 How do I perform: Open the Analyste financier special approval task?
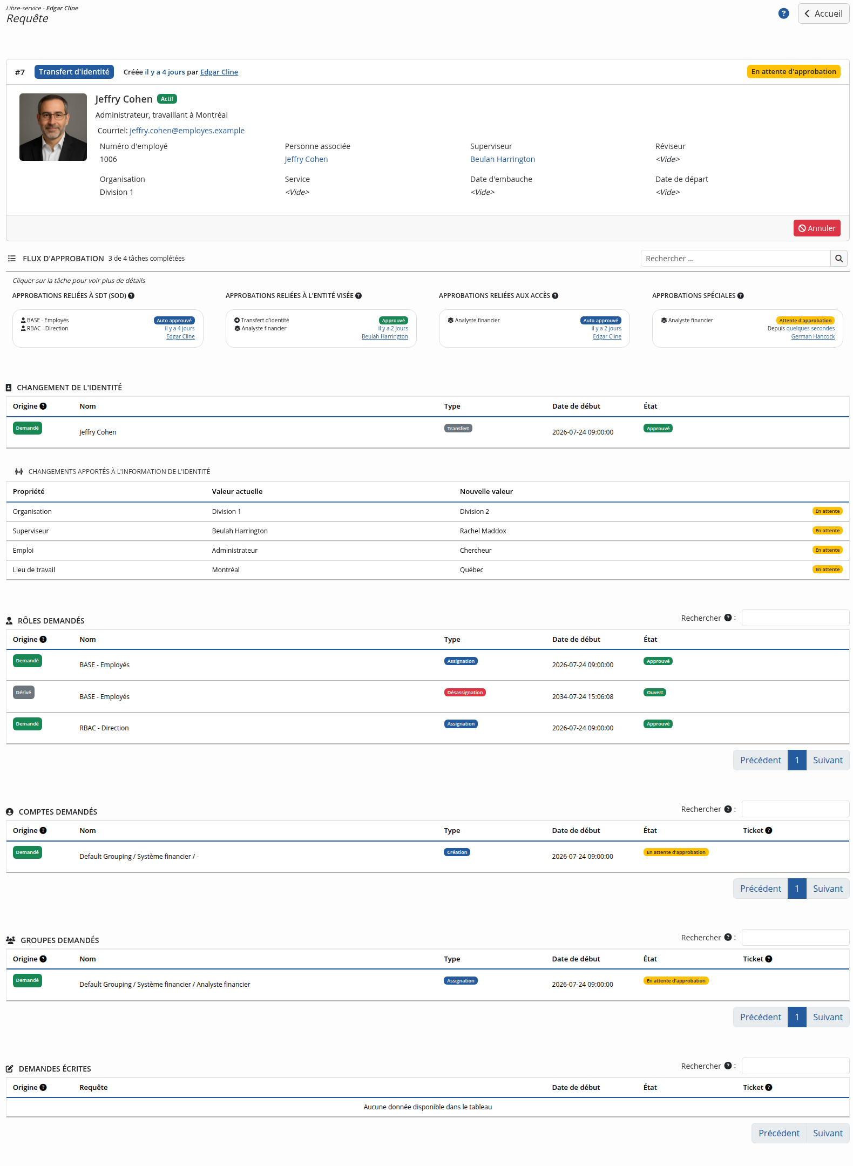point(747,329)
